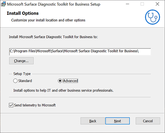Viewport: 165px width, 133px height.
Task: Click 'Customize your install location and other options'
Action: point(48,20)
